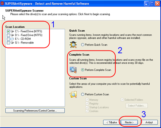Check the E:\ CD-ROM checkbox
Viewport: 161px width, 128px height.
[x=8, y=39]
